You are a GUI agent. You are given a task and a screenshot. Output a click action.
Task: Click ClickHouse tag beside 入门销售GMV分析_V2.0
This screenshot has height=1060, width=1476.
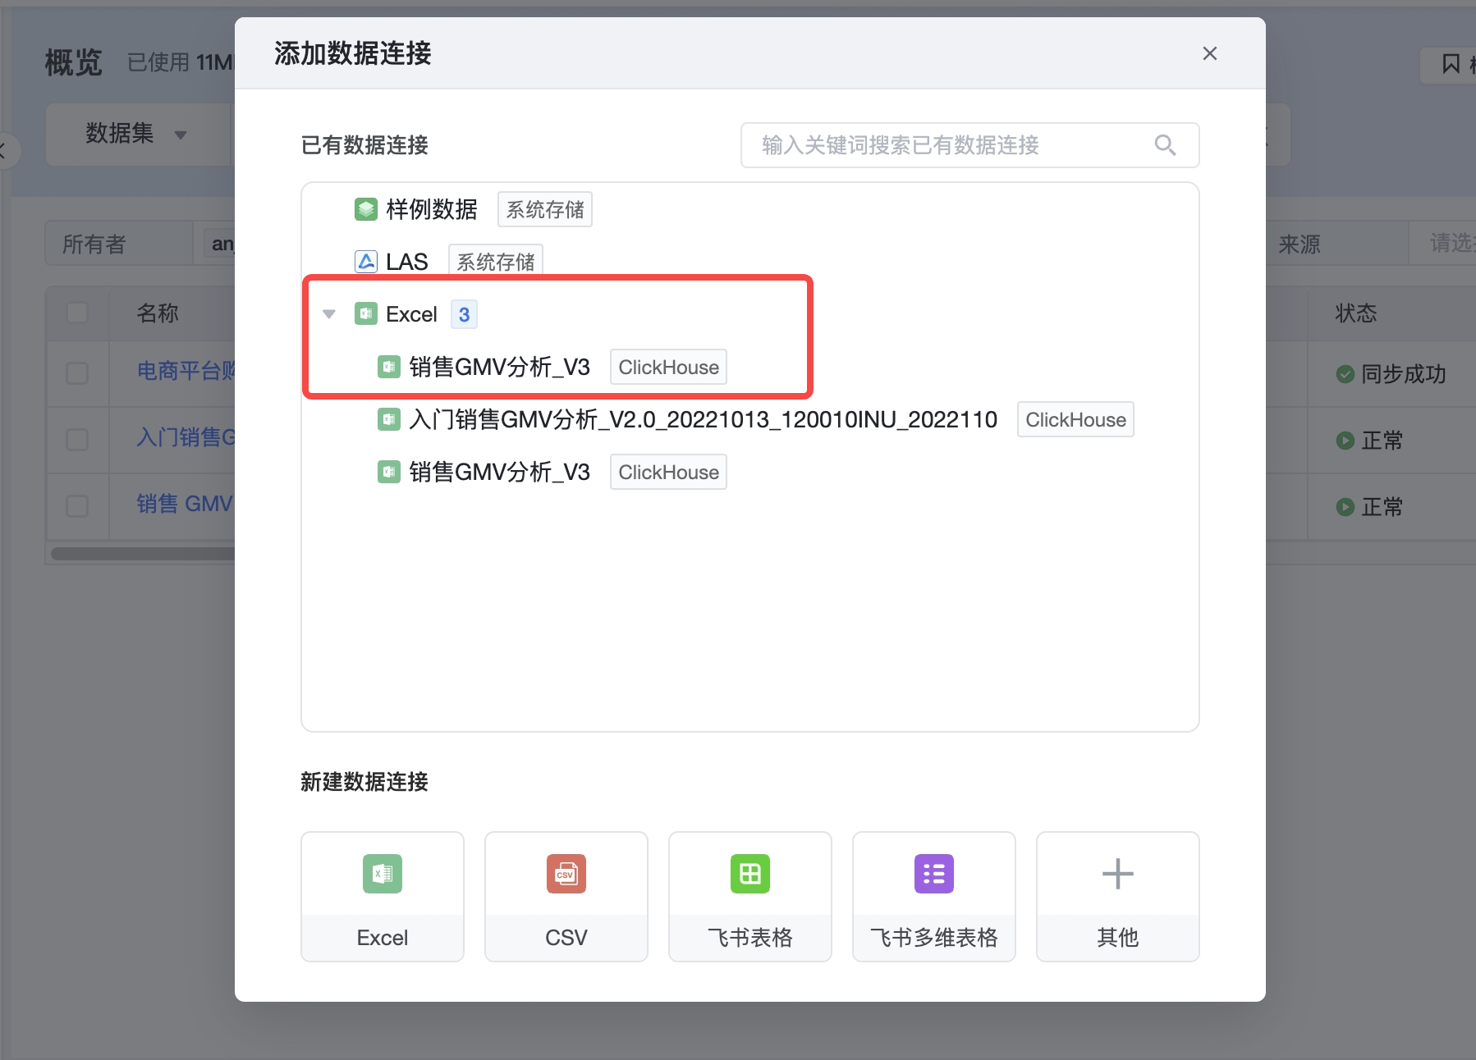(1075, 419)
